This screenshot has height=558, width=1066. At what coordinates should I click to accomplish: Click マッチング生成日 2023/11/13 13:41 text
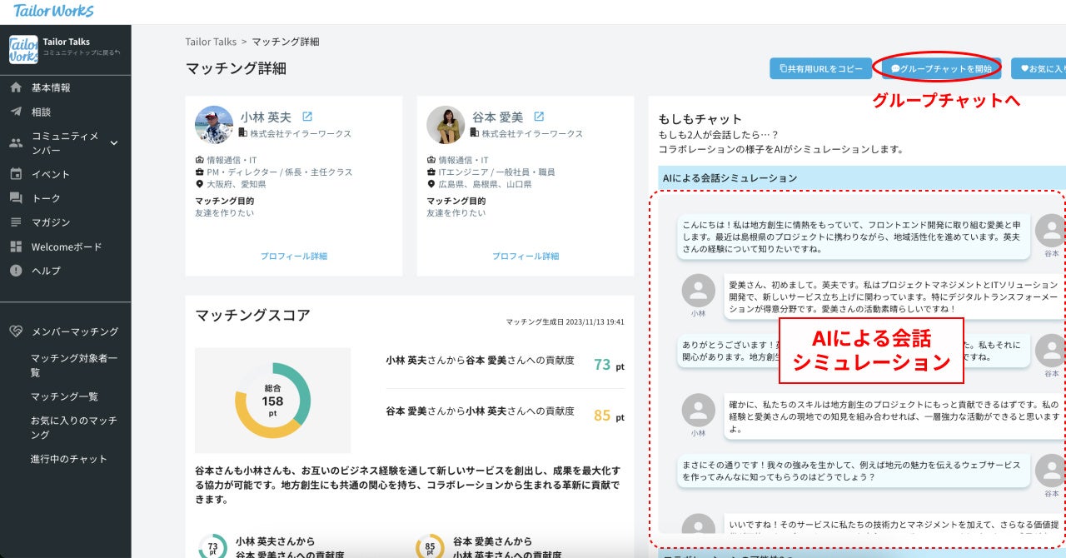[x=565, y=321]
